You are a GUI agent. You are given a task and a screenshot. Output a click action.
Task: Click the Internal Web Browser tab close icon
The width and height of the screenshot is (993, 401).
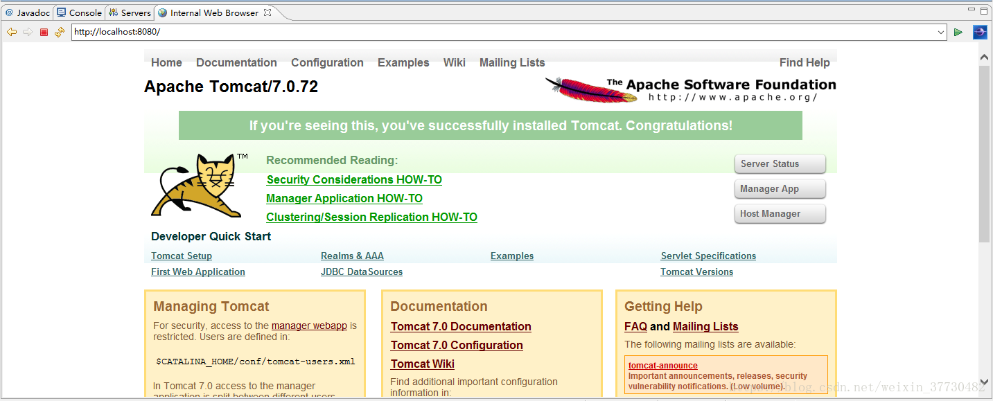point(267,12)
